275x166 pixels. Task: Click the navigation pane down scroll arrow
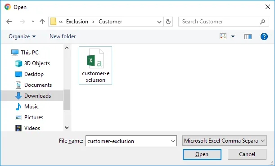pos(67,128)
